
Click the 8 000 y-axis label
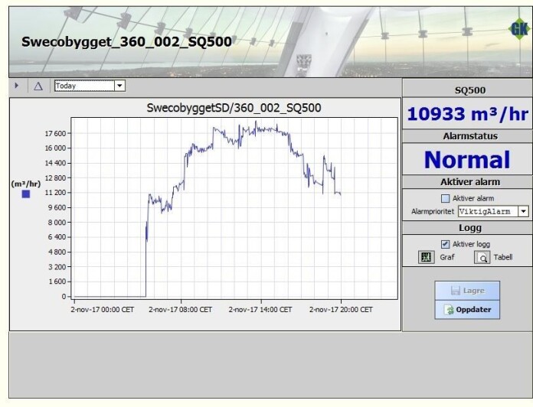point(57,223)
